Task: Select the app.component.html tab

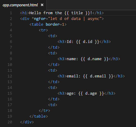Action: click(x=23, y=5)
